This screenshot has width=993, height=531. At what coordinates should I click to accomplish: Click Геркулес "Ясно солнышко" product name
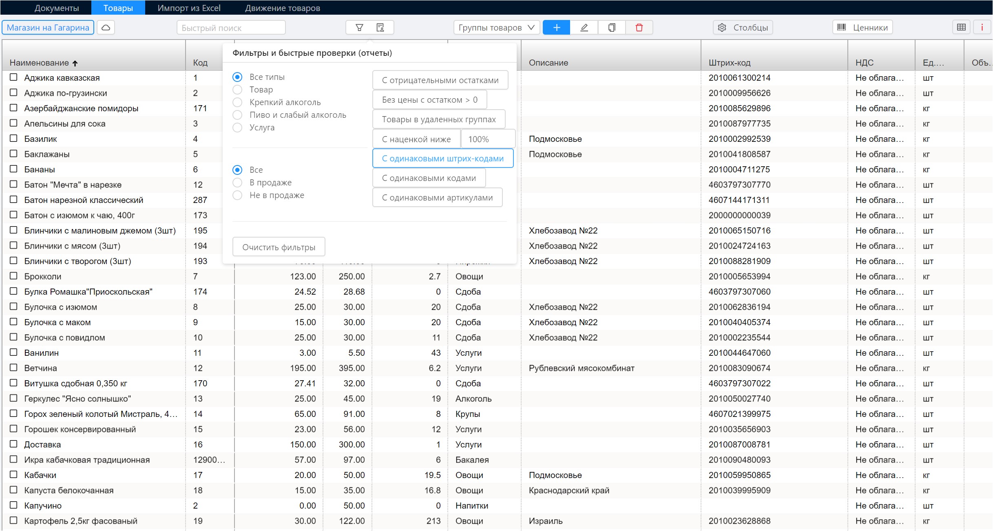coord(77,399)
